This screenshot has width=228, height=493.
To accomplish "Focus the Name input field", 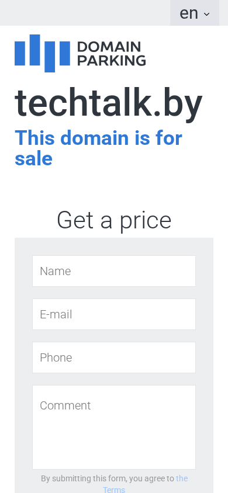I will click(114, 271).
